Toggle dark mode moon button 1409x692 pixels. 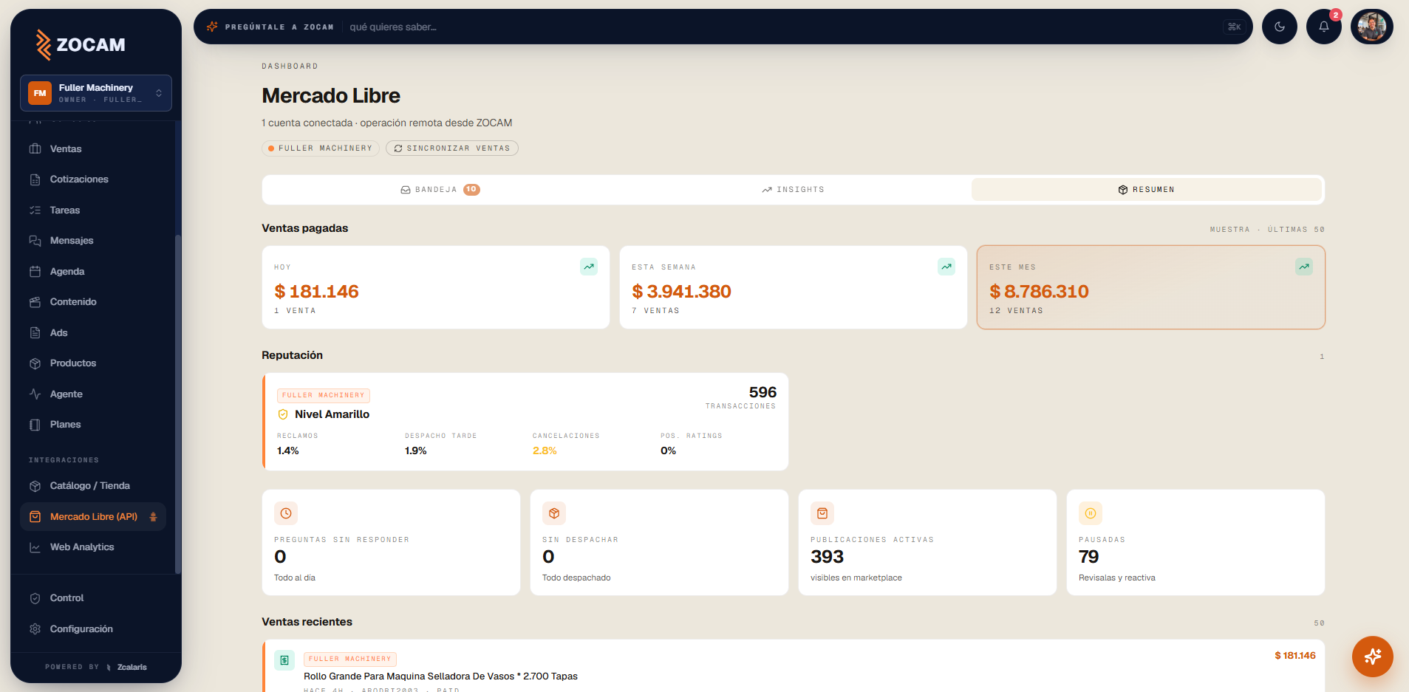click(x=1280, y=27)
